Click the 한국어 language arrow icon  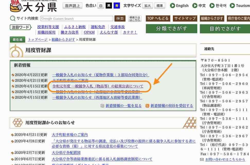tap(212, 6)
